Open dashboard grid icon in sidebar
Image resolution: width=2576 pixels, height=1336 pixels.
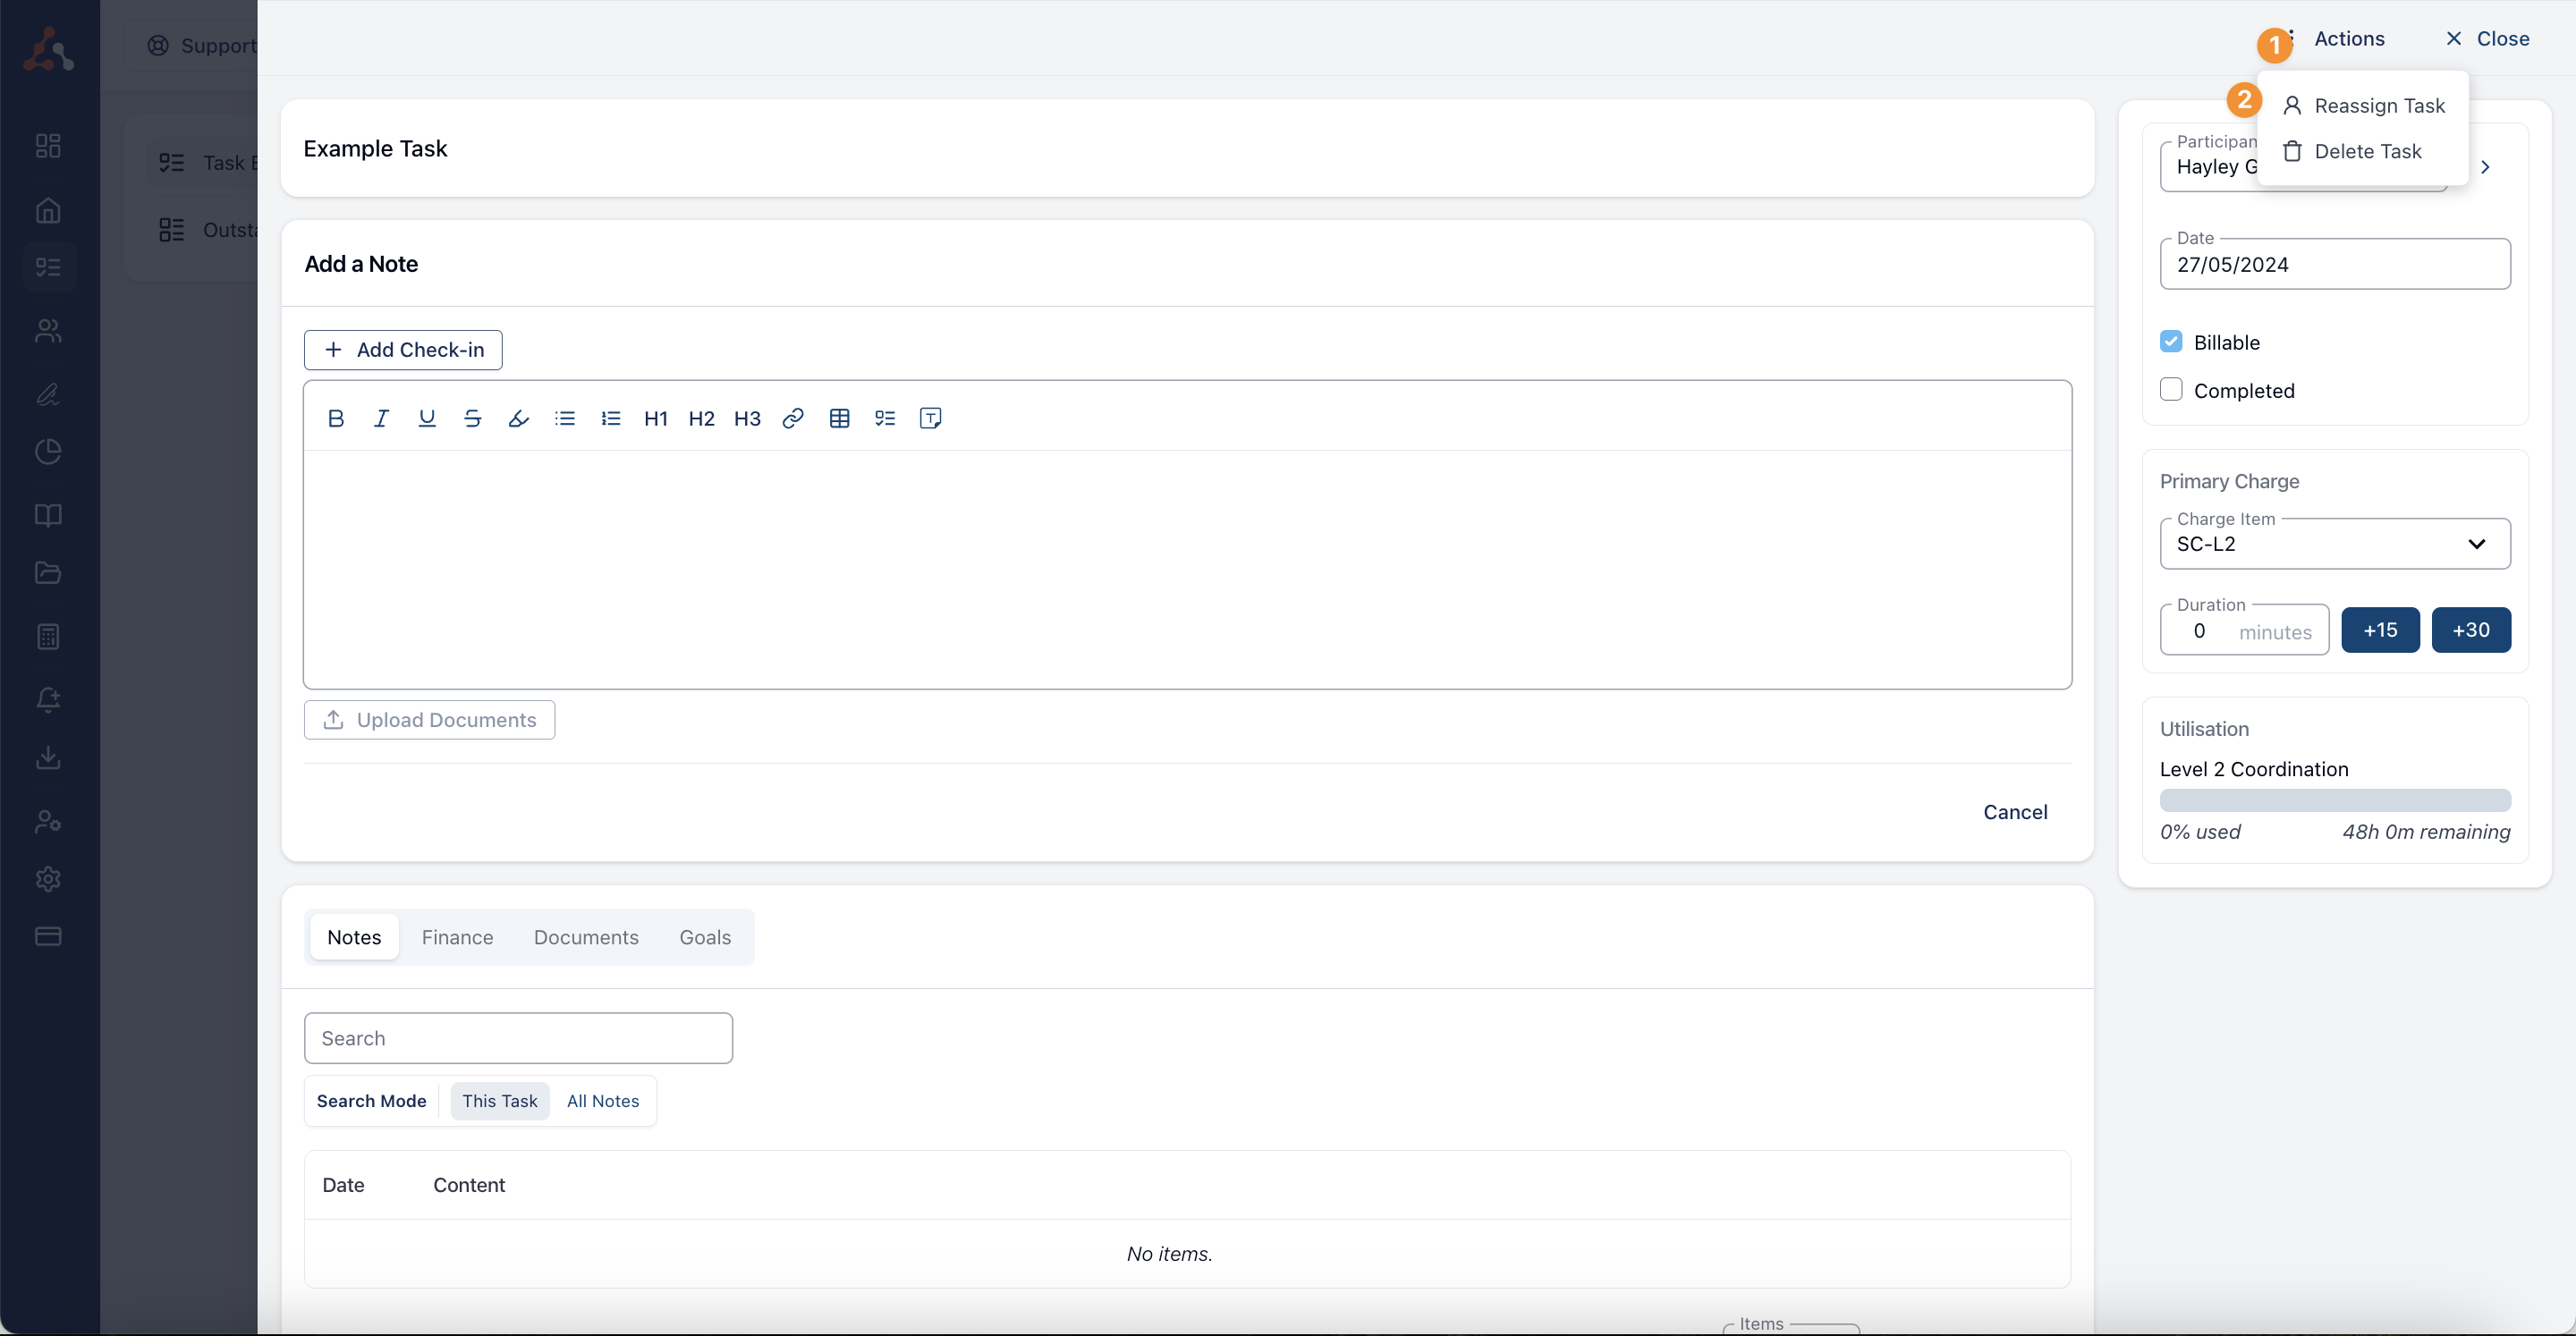(48, 146)
